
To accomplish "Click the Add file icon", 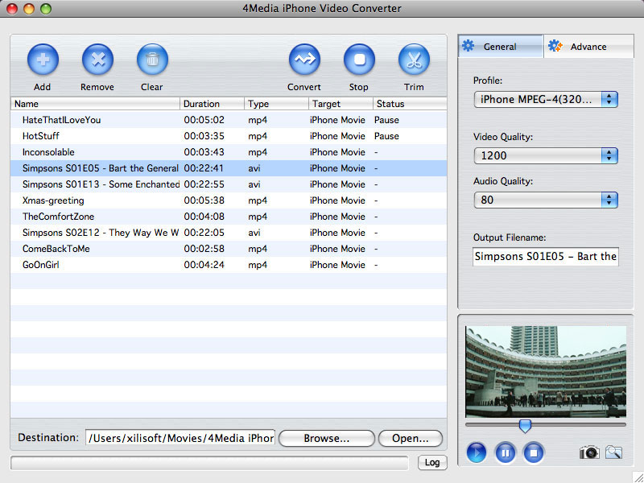I will pos(43,60).
